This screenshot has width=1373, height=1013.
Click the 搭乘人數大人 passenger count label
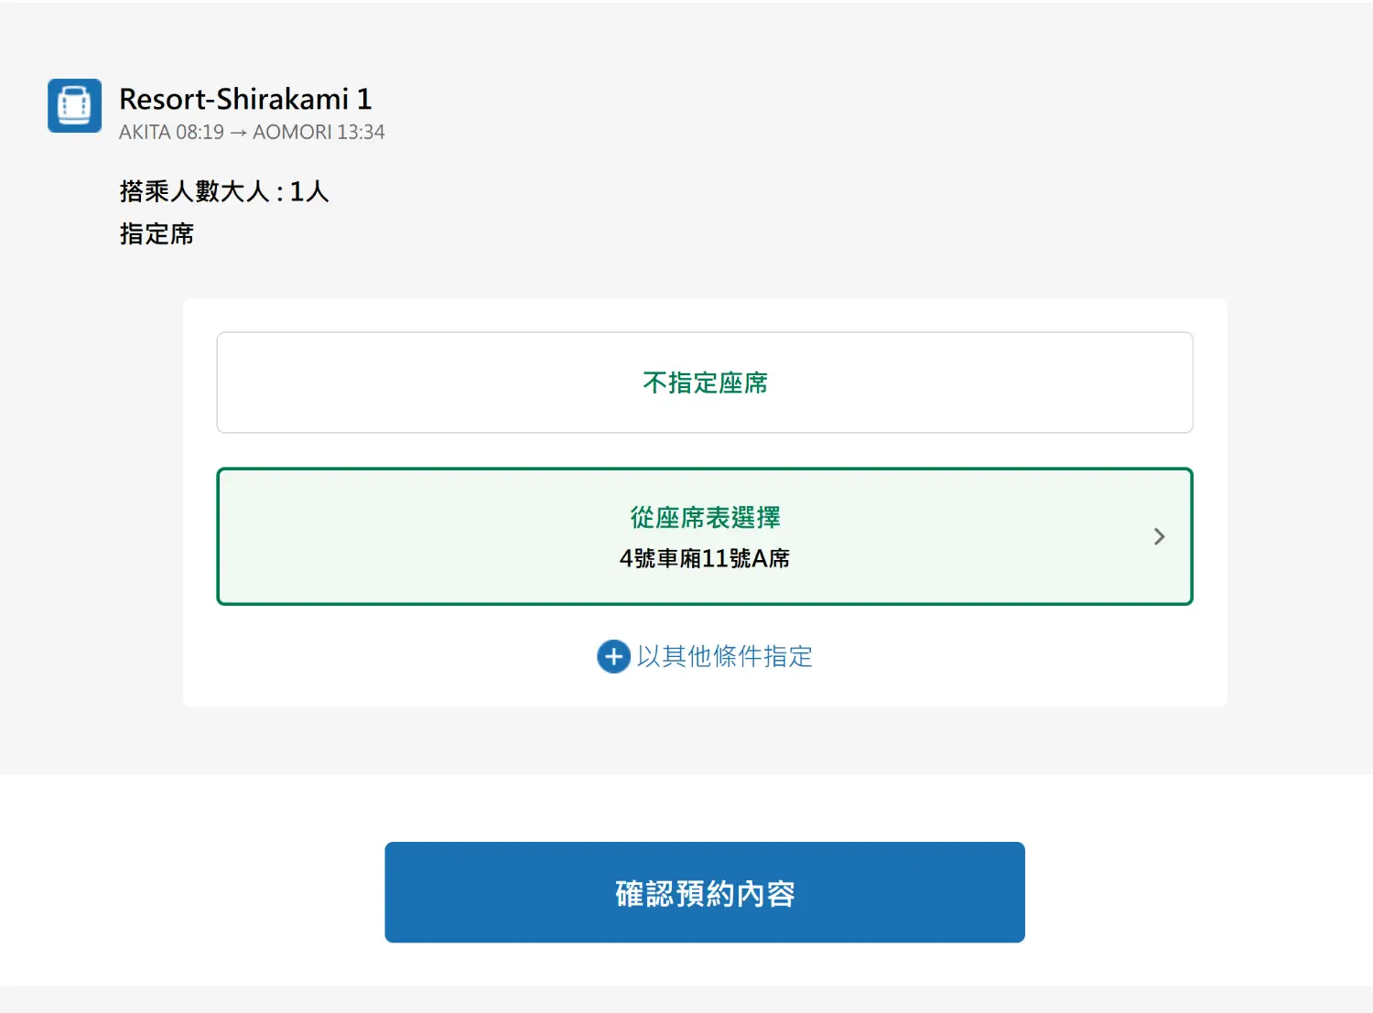[x=194, y=191]
